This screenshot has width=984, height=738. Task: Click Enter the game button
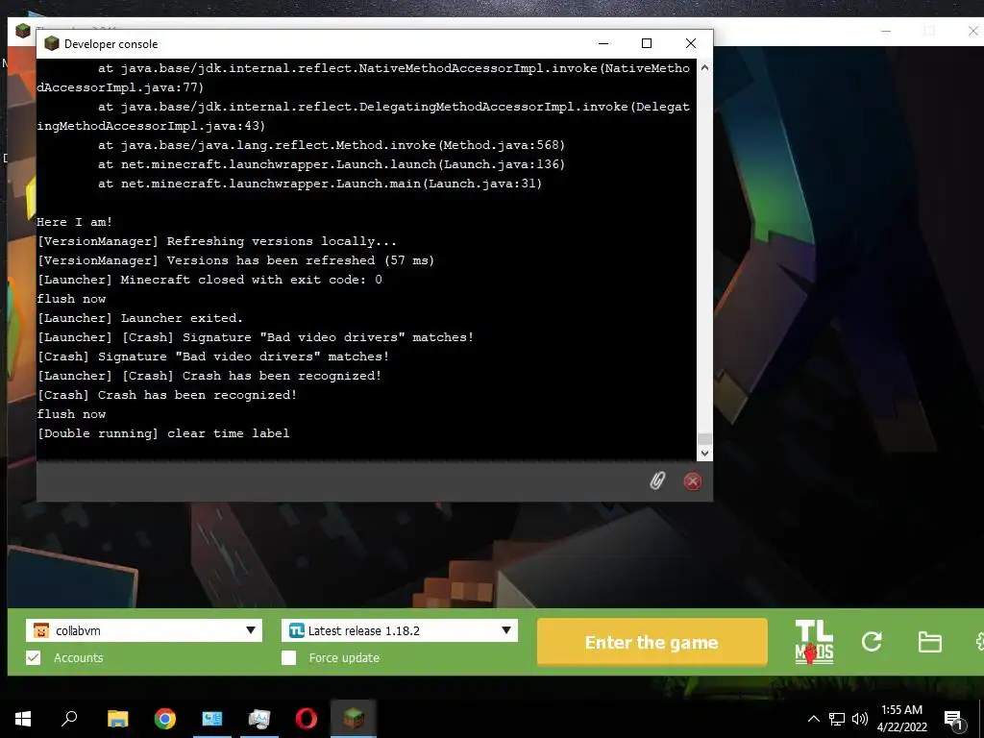coord(652,642)
